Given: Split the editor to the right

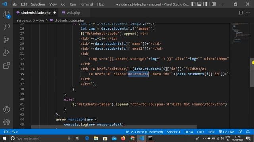Looking at the screenshot, I should coord(241,13).
